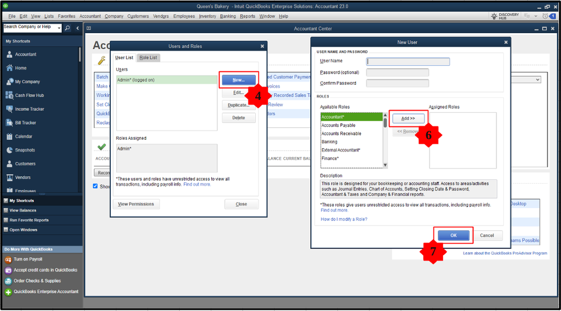Click the Confirm Password field
Screen dimensions: 561x311
tap(397, 83)
